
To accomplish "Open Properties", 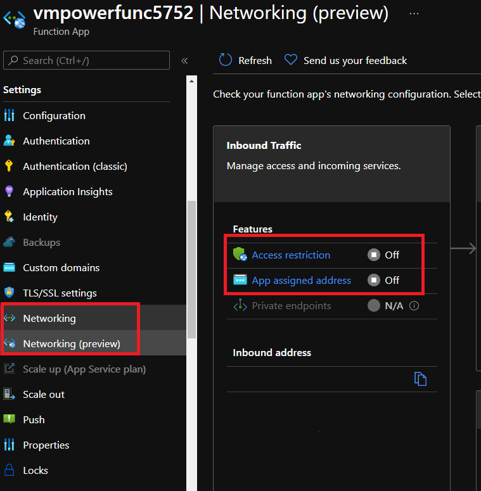I will (46, 445).
